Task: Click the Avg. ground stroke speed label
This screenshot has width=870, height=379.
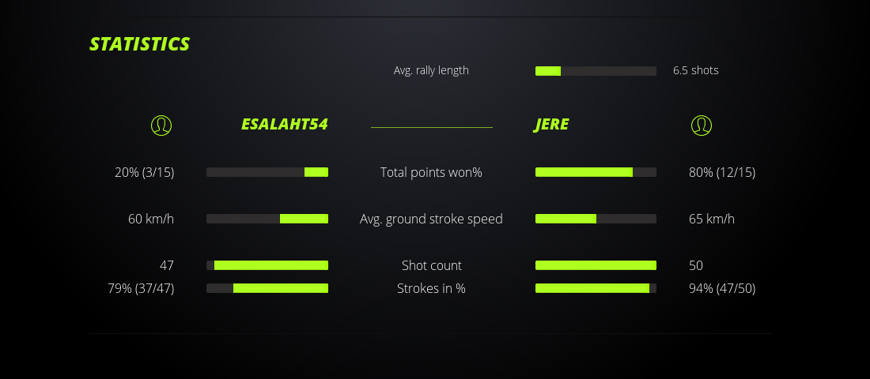Action: (431, 219)
